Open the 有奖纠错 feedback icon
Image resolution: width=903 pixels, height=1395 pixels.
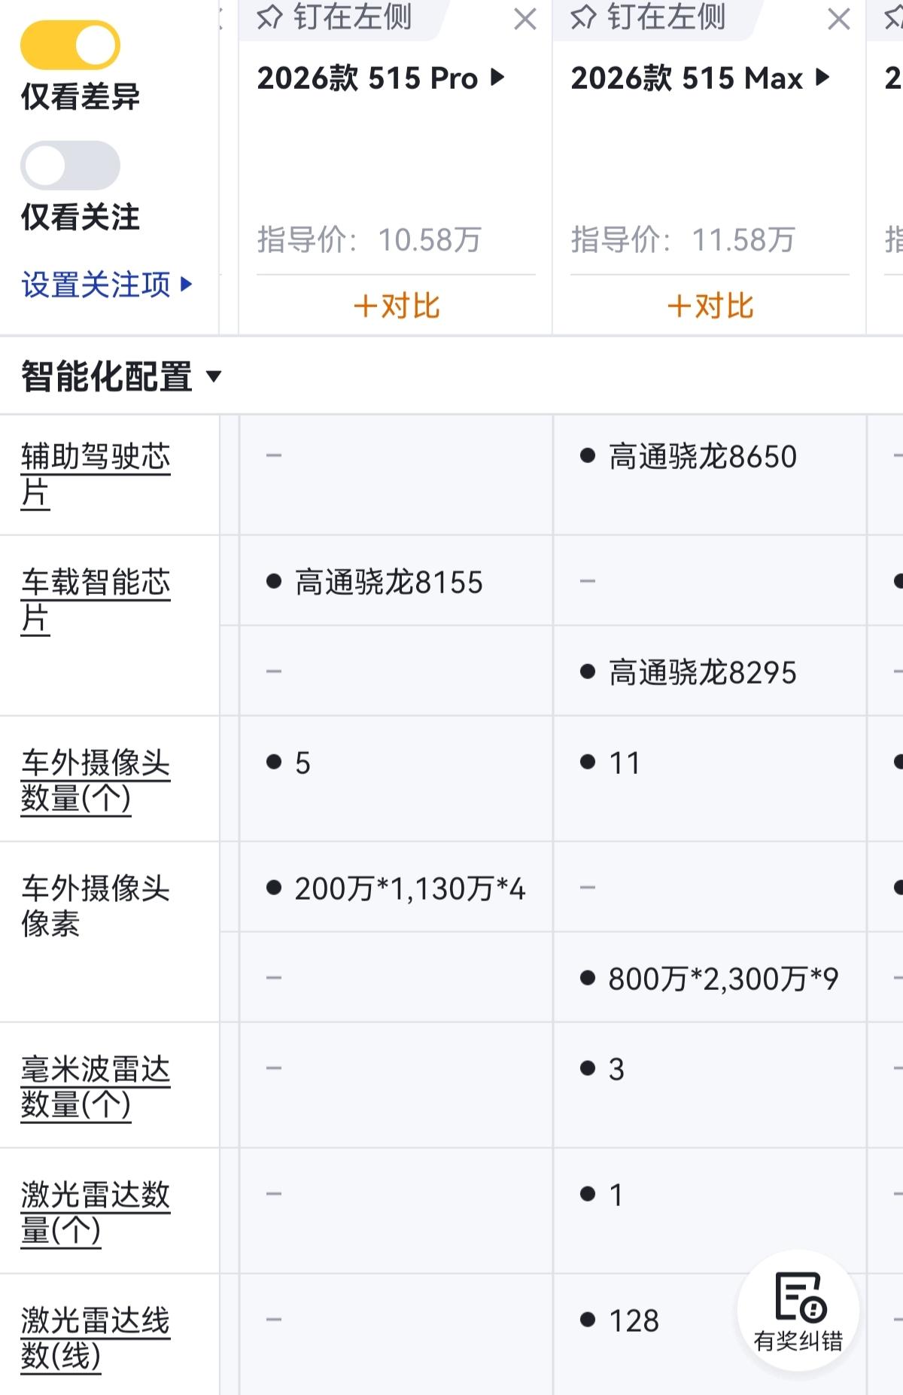(x=798, y=1311)
